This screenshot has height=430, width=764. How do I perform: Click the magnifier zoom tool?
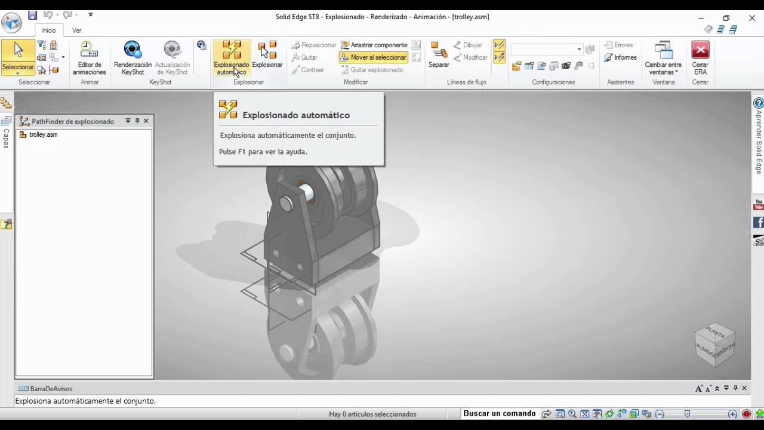click(572, 414)
